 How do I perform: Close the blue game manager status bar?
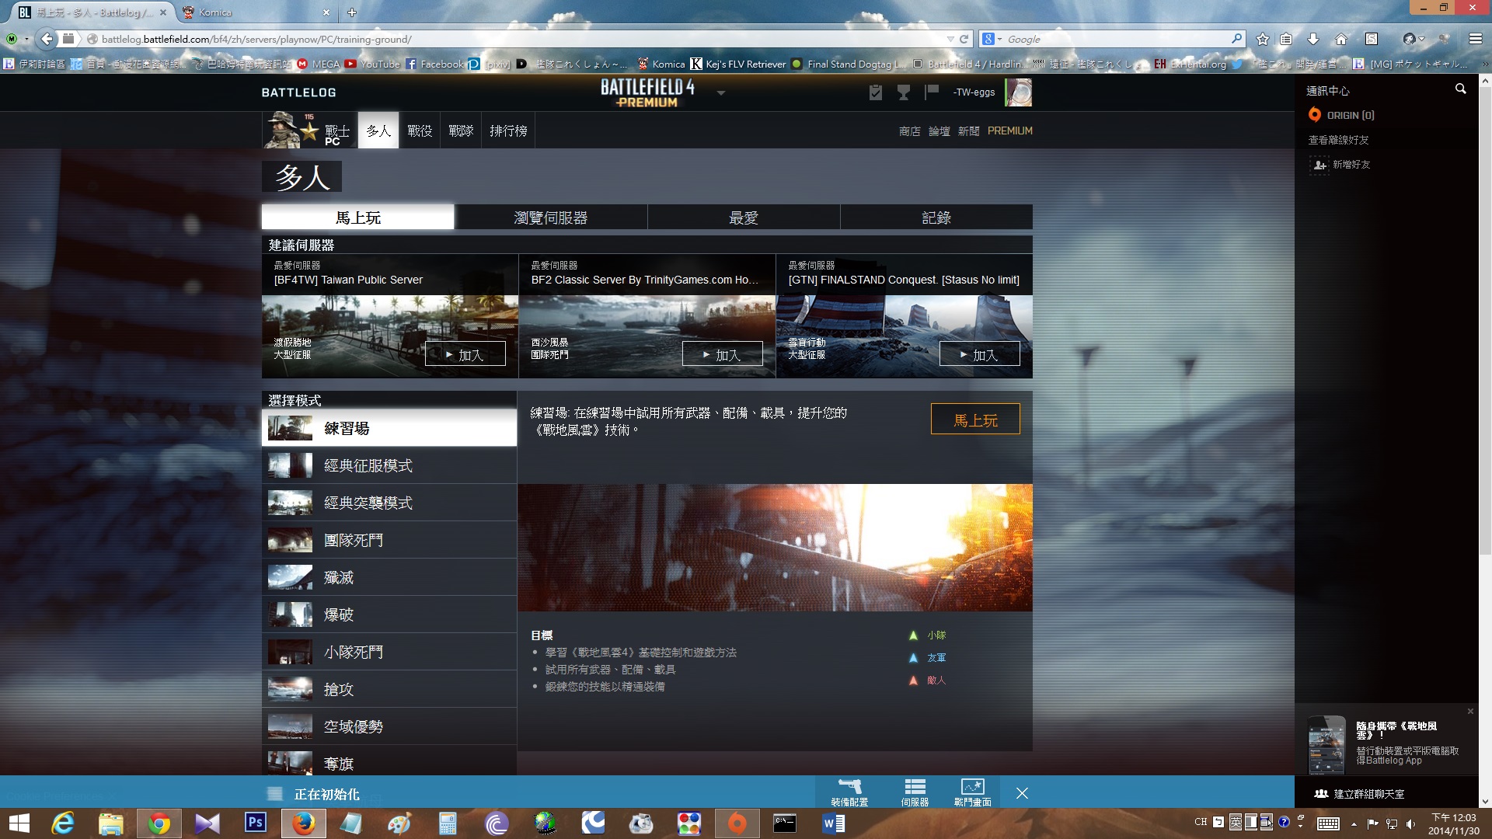[x=1022, y=793]
